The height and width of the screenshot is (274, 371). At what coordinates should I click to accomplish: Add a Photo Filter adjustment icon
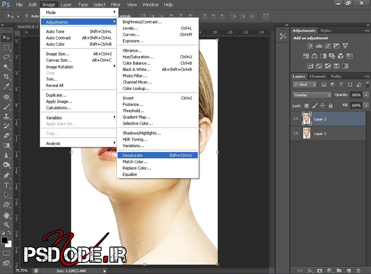click(x=332, y=56)
